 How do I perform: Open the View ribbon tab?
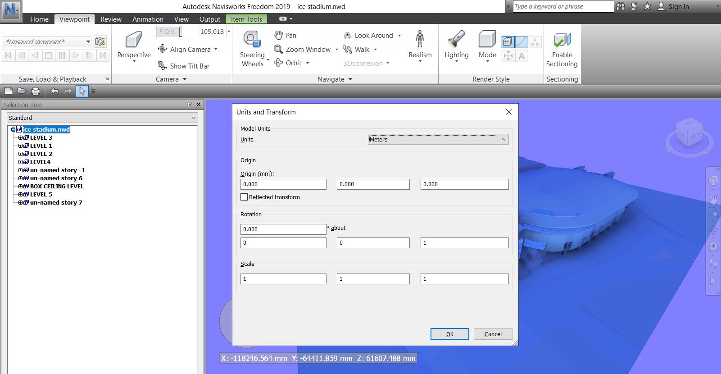(x=181, y=19)
